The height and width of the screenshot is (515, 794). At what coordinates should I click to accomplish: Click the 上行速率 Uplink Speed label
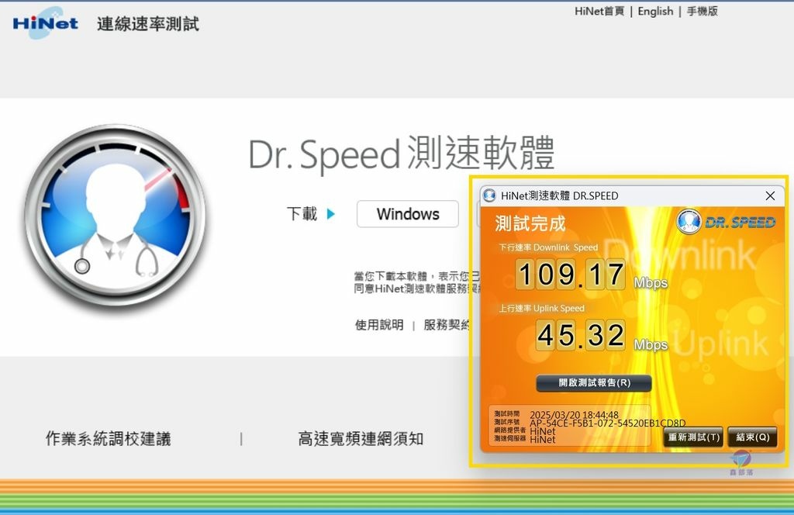coord(541,309)
